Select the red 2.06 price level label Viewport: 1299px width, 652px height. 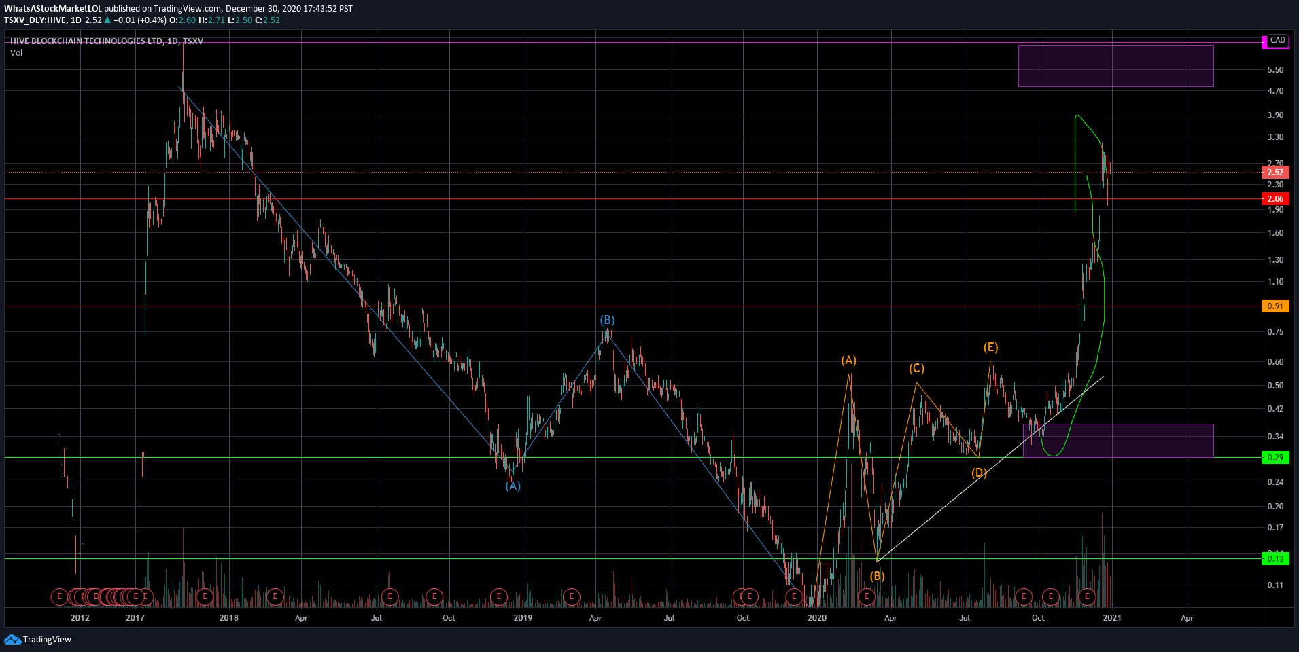pyautogui.click(x=1275, y=199)
